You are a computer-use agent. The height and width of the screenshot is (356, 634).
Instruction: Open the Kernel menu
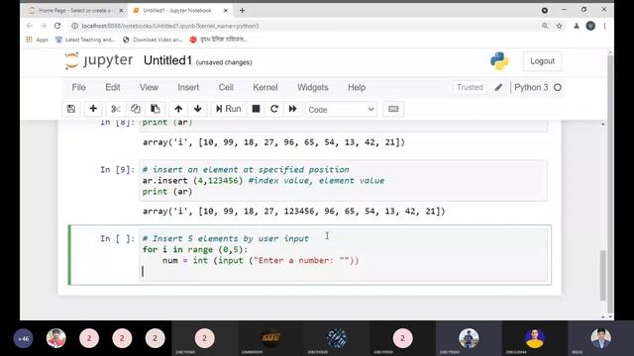pos(265,87)
